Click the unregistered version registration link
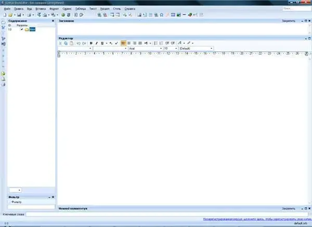 click(x=255, y=219)
